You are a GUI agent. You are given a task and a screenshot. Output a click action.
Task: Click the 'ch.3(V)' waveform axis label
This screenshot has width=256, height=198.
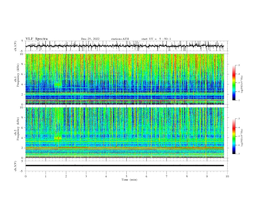[16, 166]
